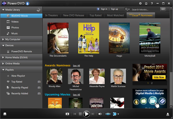Expand the Home Media (DLNA) section
The height and width of the screenshot is (119, 173).
3,57
